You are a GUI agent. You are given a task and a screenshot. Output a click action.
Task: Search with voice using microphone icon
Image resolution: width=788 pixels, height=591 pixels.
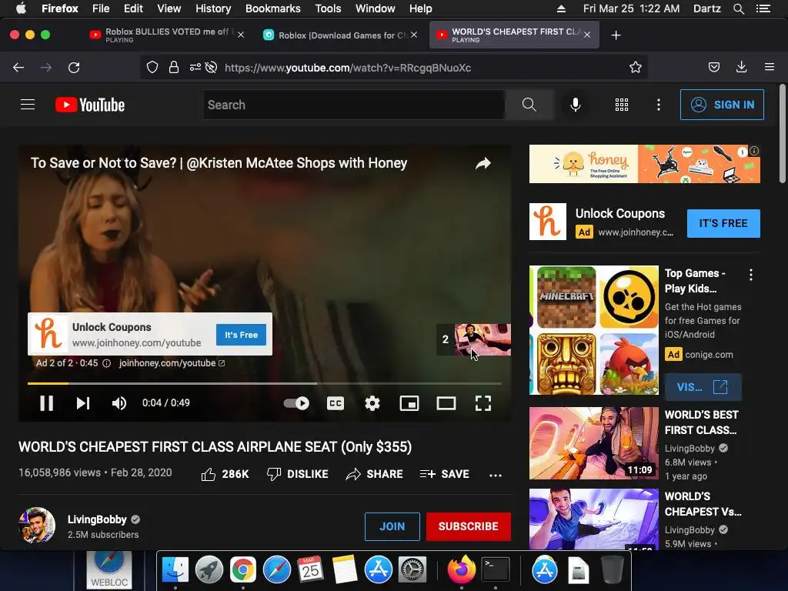576,105
